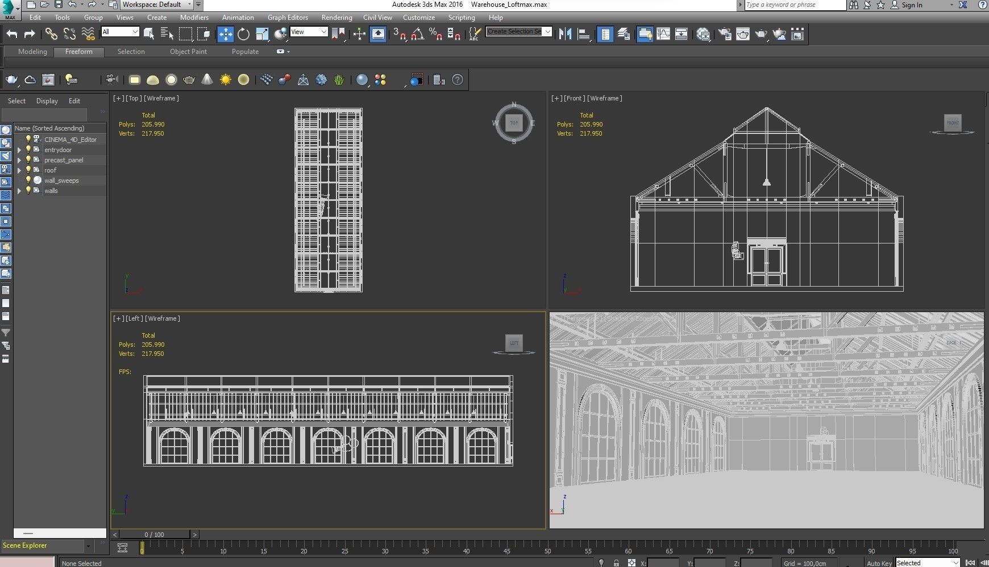
Task: Open the Display menu in Scene Explorer
Action: pyautogui.click(x=47, y=101)
